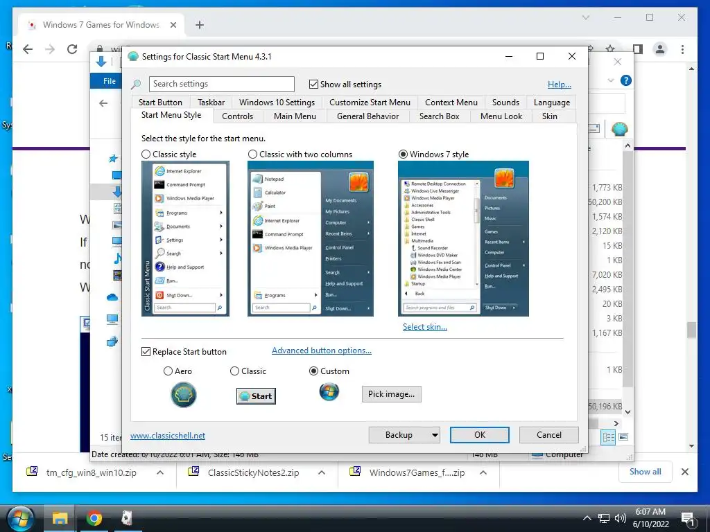Show hidden system tray icons chevron

pos(587,518)
